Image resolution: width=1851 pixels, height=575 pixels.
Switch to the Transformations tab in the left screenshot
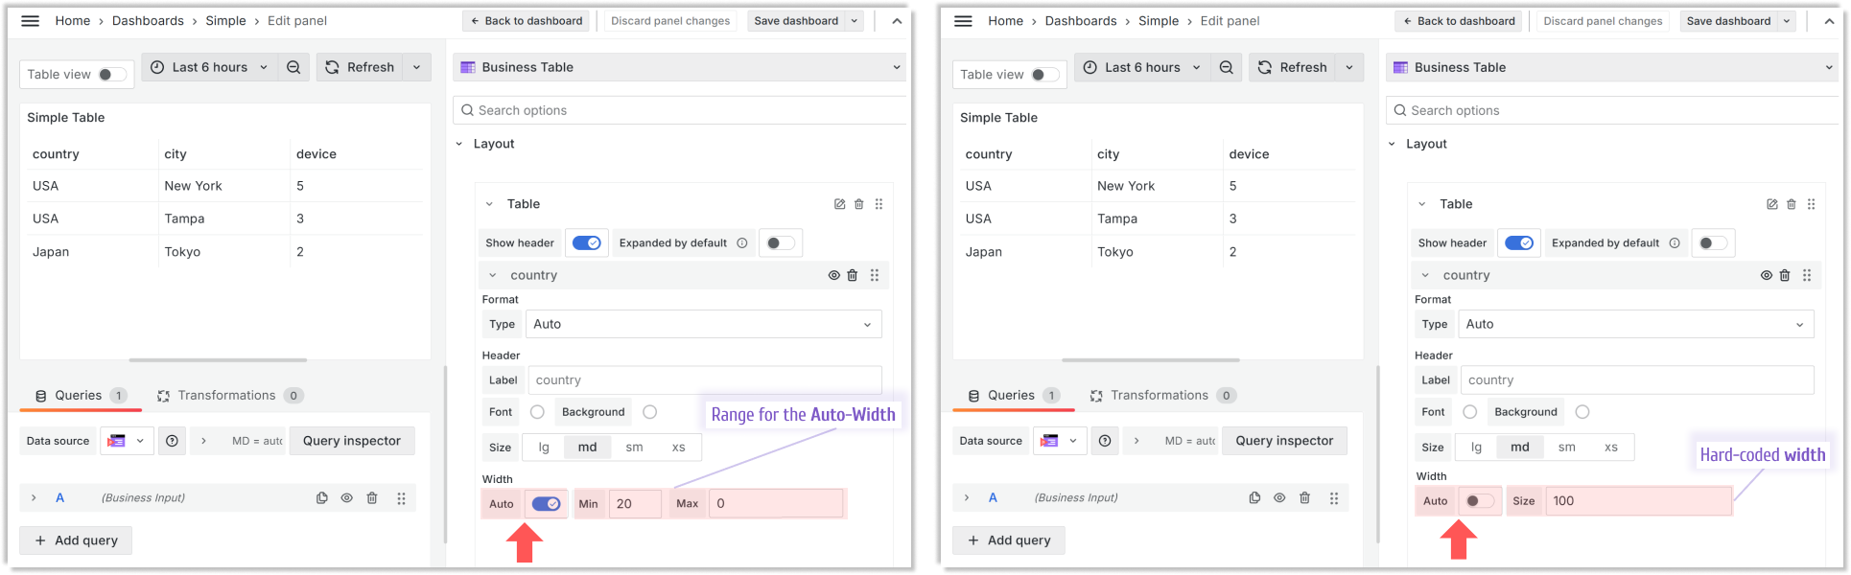[x=226, y=396]
